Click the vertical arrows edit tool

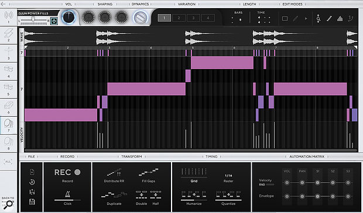[x=319, y=19]
